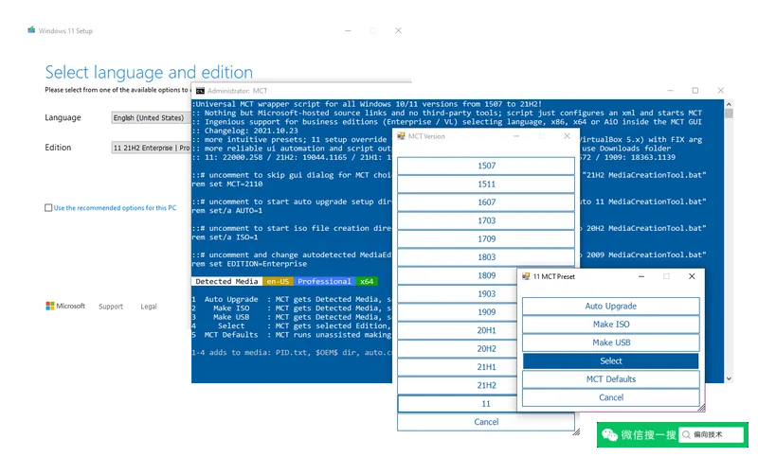Click the 11 MCT Preset window title icon
The height and width of the screenshot is (457, 758).
526,276
